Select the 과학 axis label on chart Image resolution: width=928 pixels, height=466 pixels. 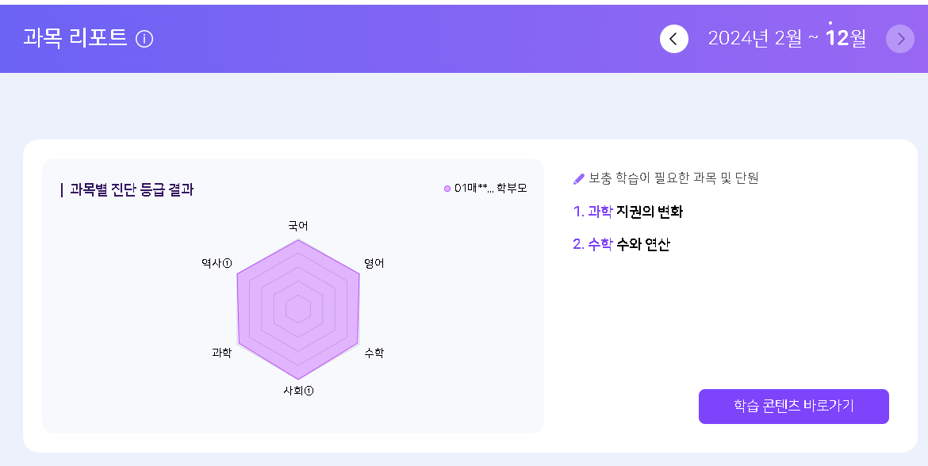221,353
